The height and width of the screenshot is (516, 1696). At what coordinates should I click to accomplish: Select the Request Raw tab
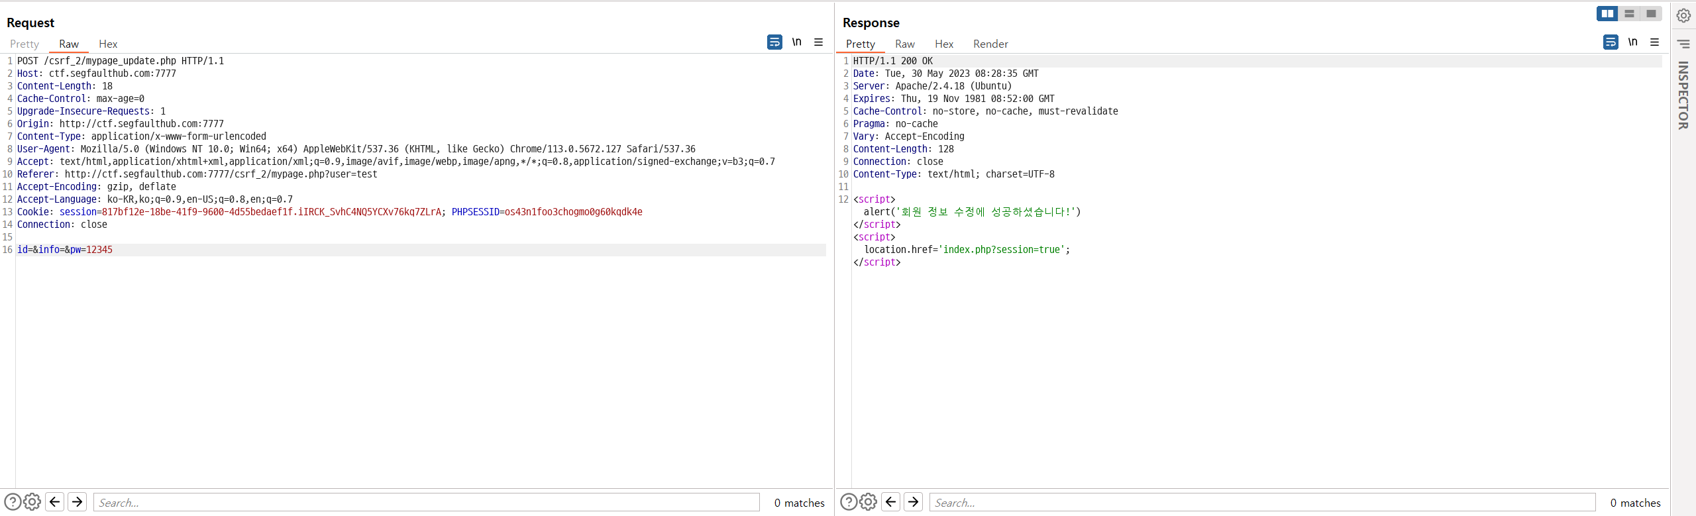point(69,44)
